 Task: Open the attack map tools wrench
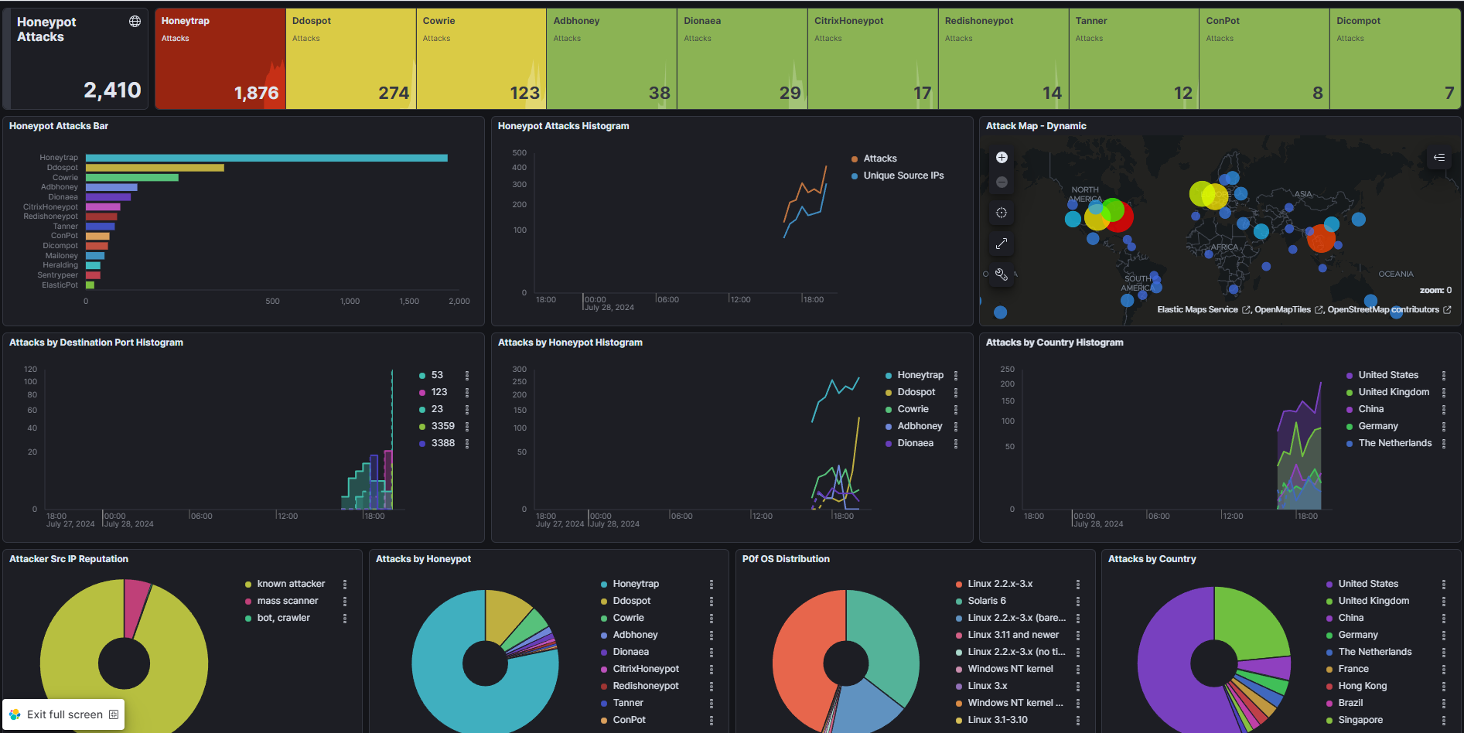click(x=1002, y=274)
